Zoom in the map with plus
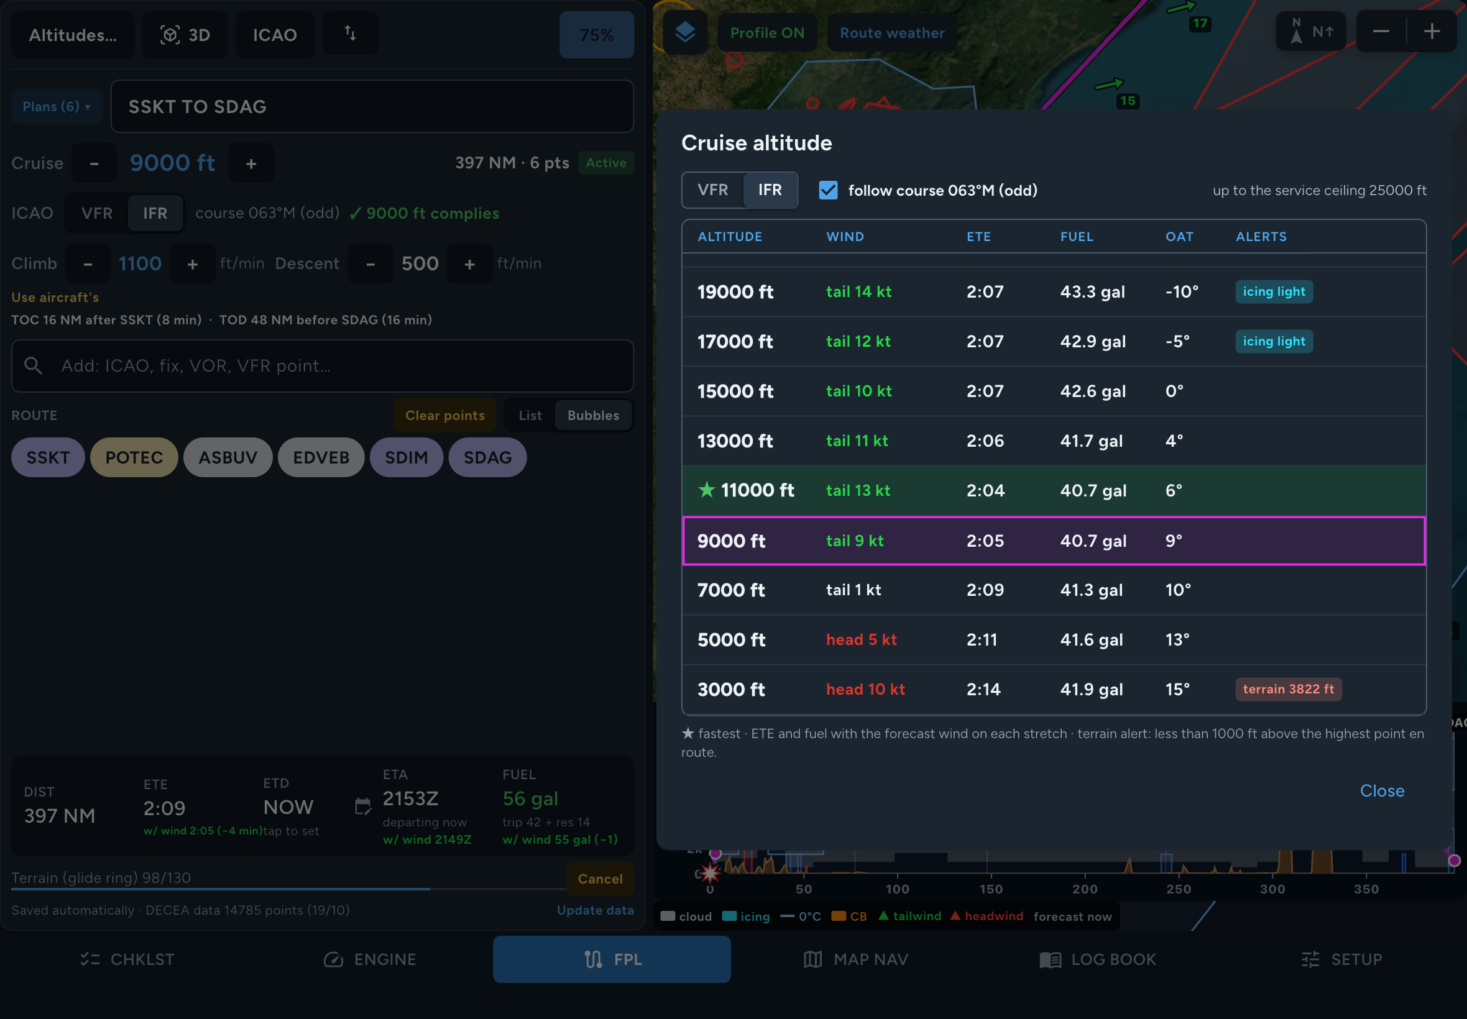This screenshot has width=1467, height=1019. 1432,31
